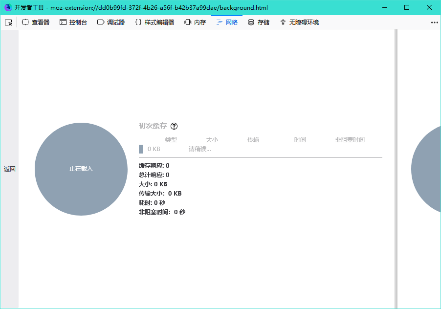Image resolution: width=441 pixels, height=309 pixels.
Task: Open the 调试器 debugger tab
Action: click(111, 22)
